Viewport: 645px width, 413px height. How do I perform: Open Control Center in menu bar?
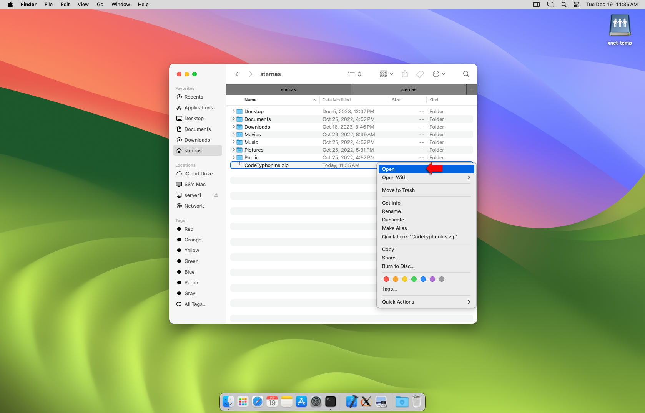[x=576, y=5]
